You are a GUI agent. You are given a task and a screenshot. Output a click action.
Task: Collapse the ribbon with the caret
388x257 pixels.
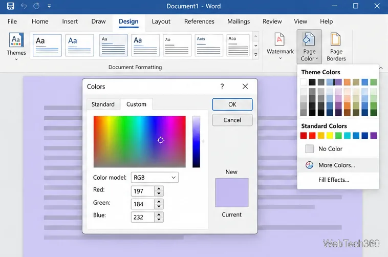tap(381, 68)
